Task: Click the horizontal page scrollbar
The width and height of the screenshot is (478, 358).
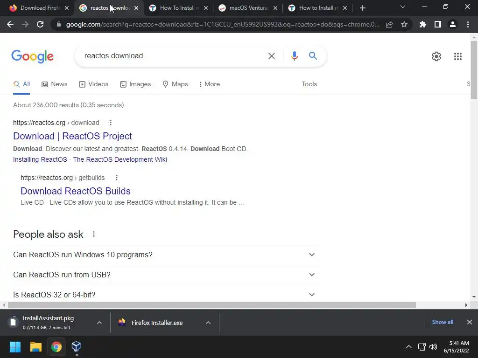Action: [x=212, y=305]
